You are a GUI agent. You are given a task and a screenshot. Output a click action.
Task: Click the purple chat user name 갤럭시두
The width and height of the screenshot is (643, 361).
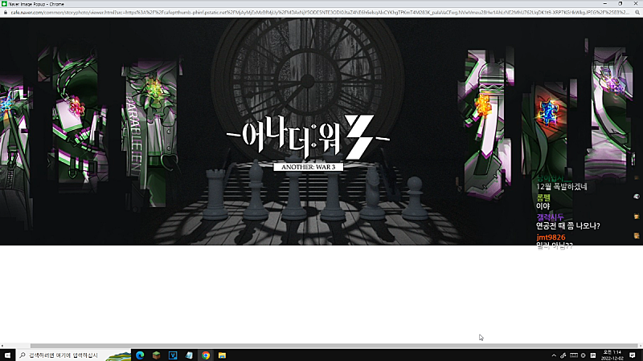550,217
